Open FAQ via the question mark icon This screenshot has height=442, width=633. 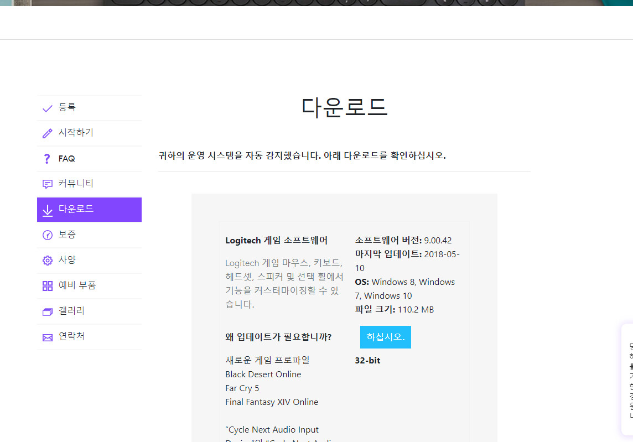(47, 159)
